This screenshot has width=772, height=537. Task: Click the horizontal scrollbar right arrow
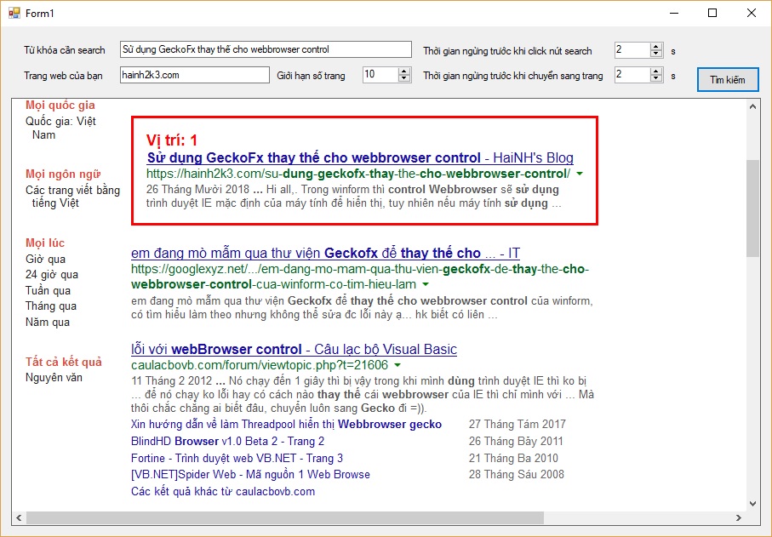pos(739,517)
